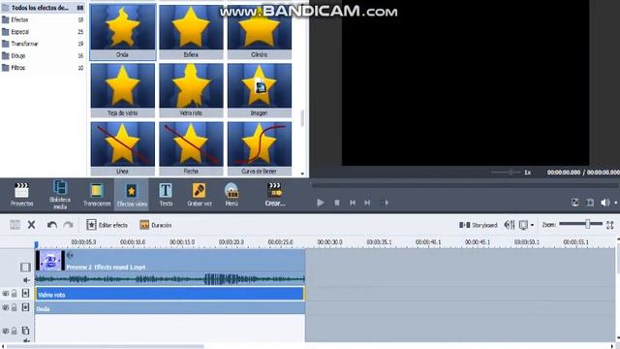
Task: Mute the preview speaker volume
Action: [604, 203]
